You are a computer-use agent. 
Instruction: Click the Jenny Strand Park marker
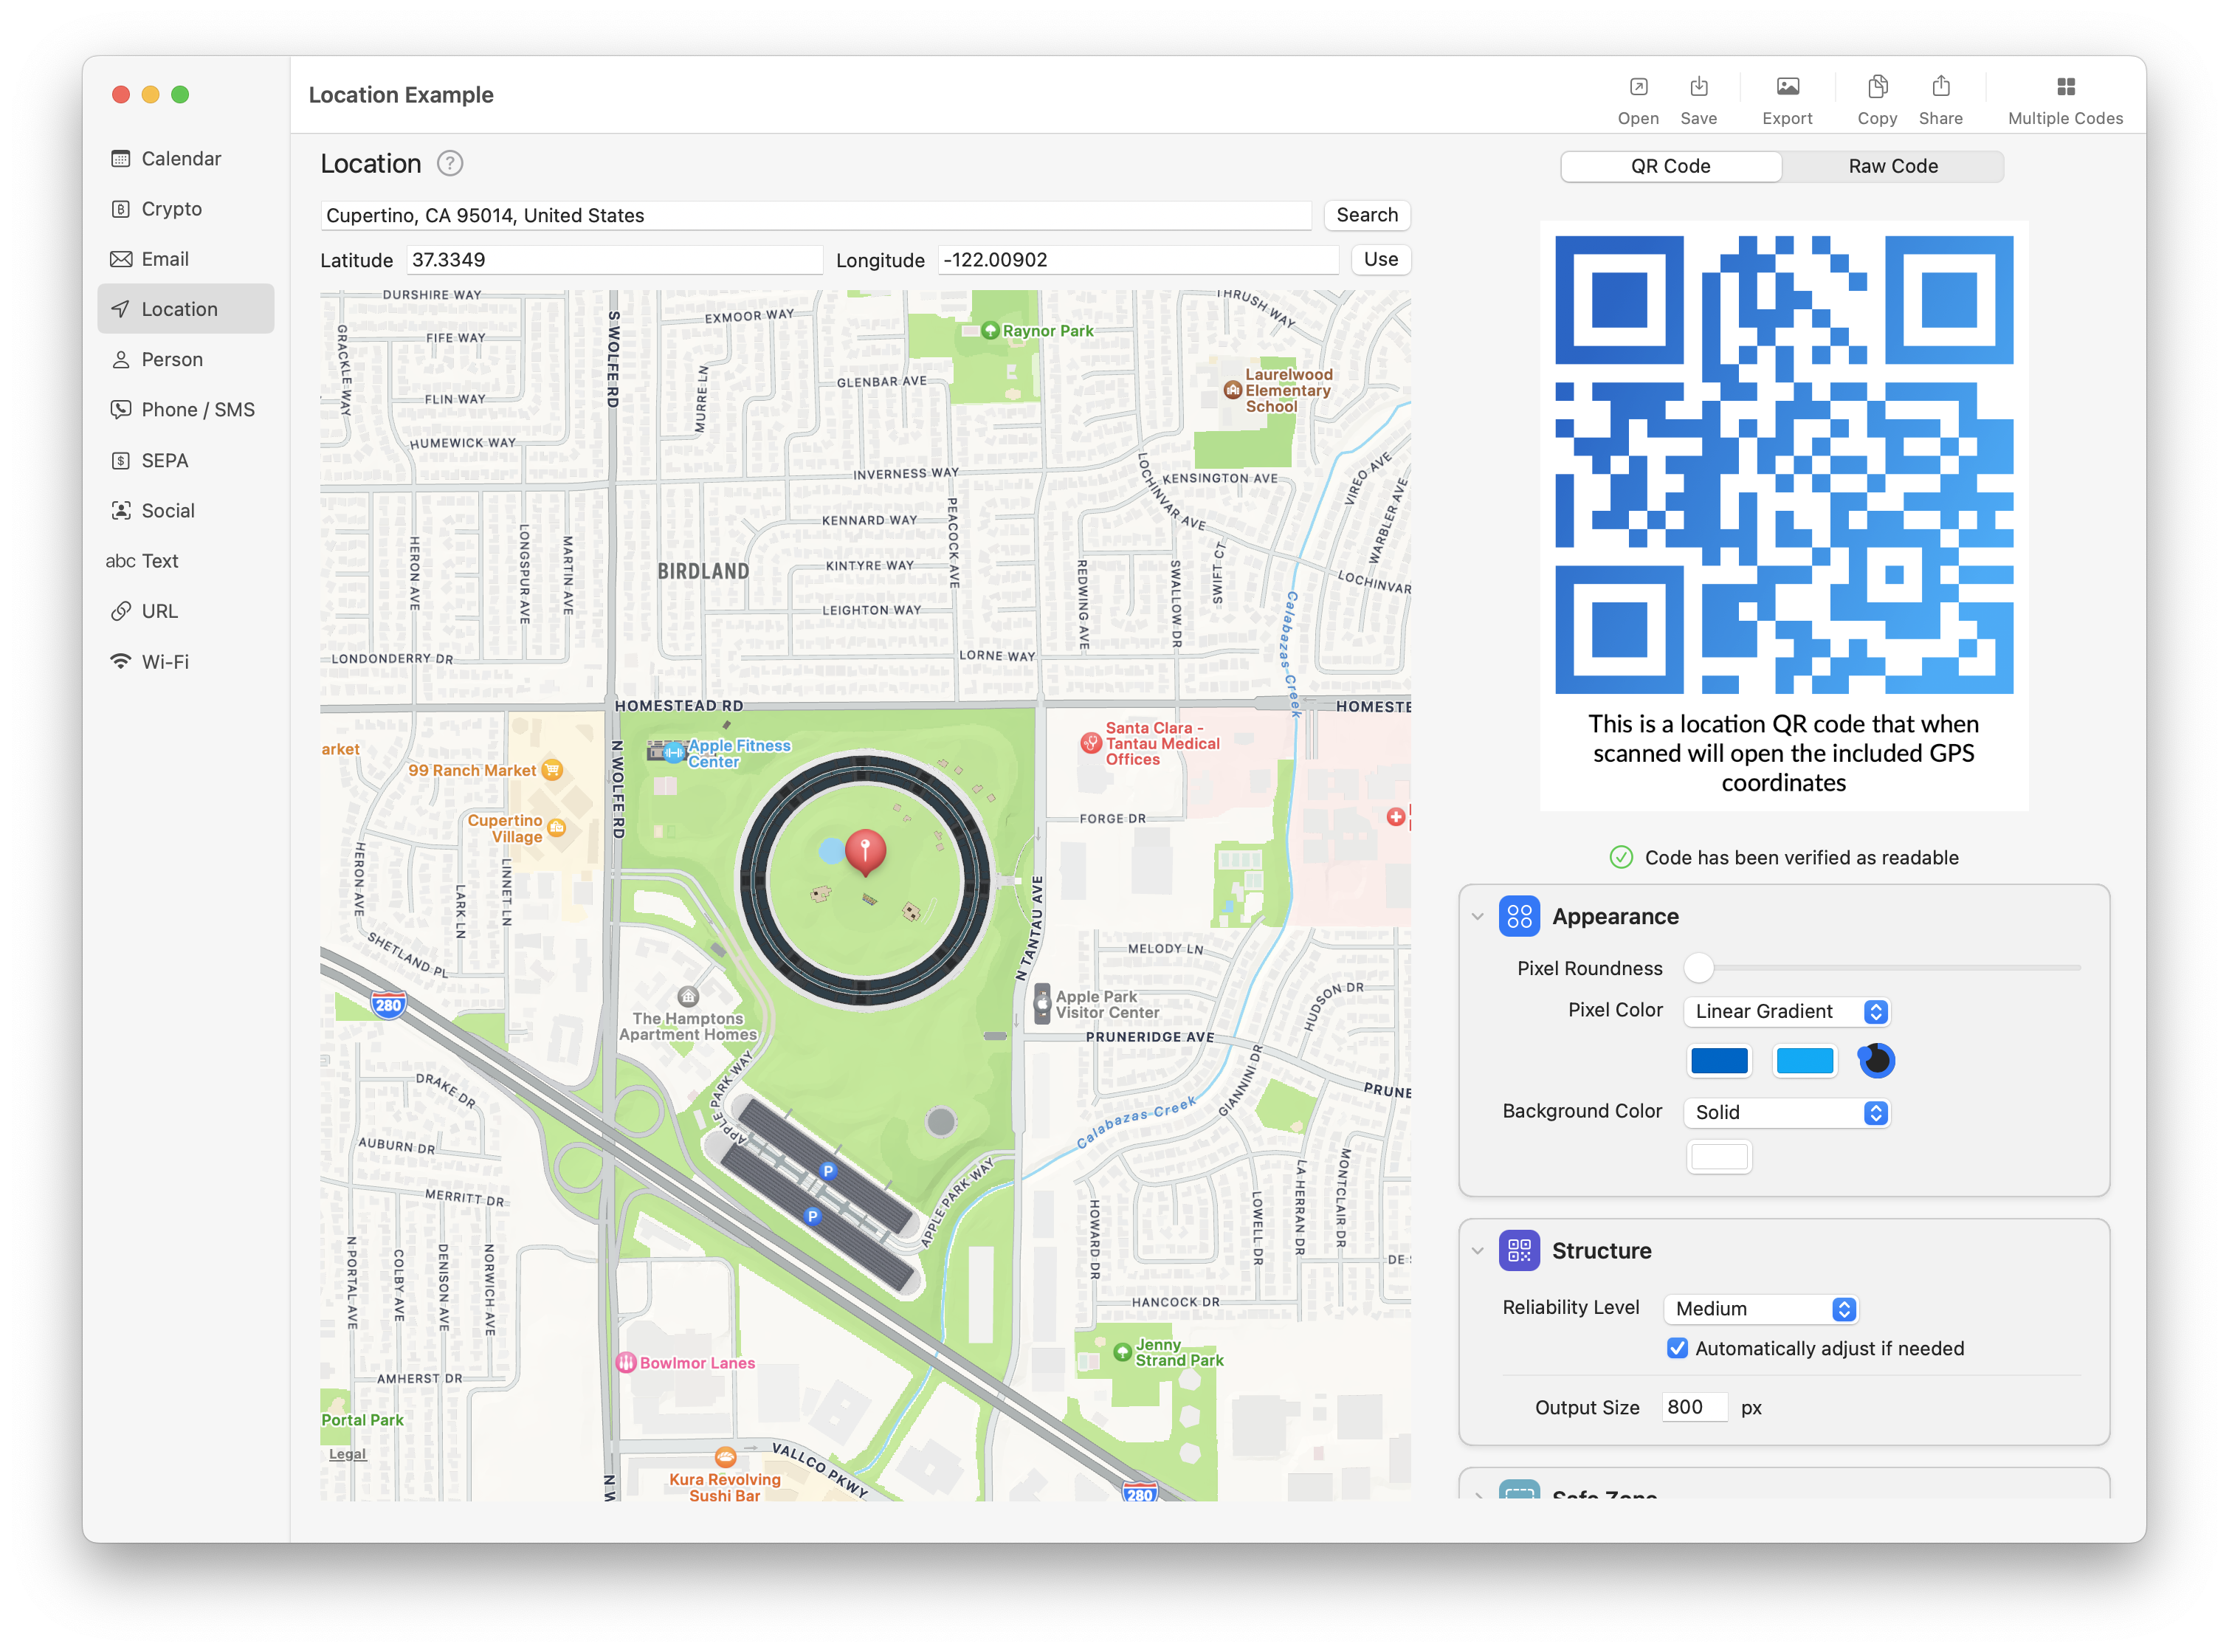1122,1352
